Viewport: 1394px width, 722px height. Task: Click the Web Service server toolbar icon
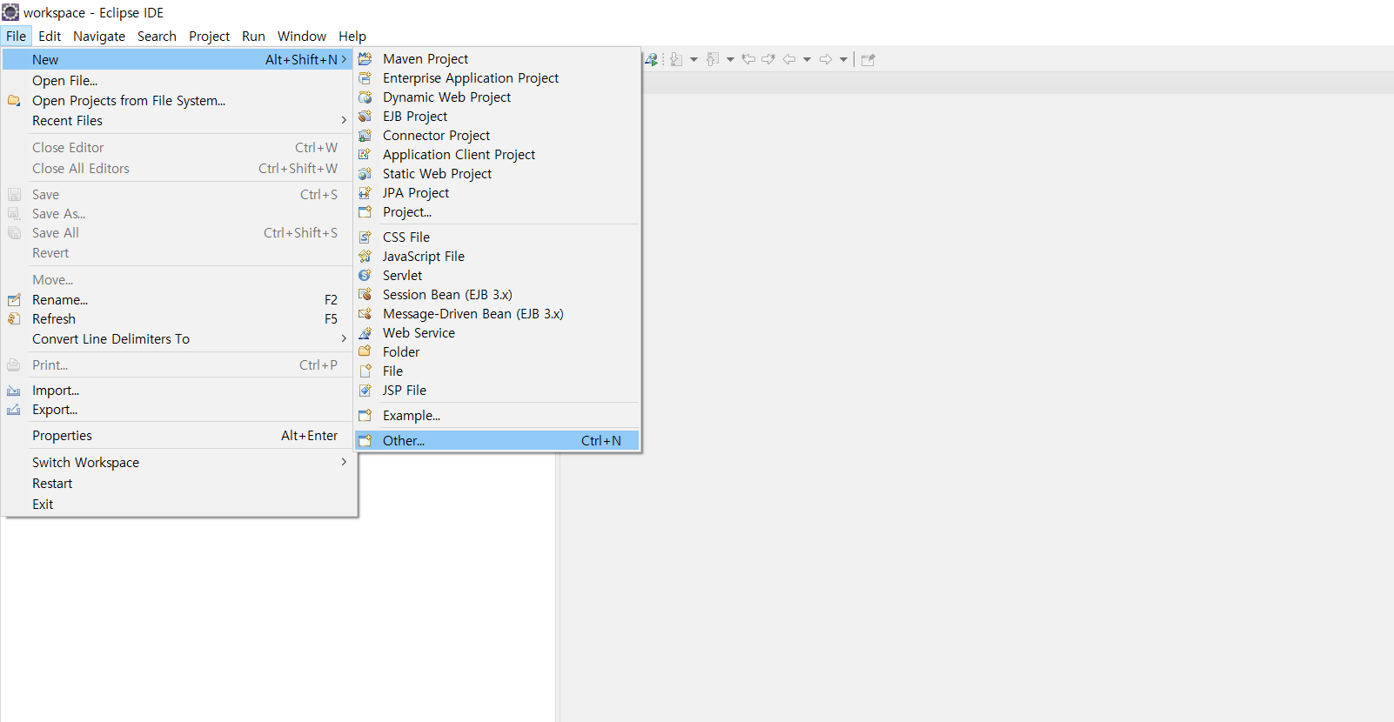point(651,59)
